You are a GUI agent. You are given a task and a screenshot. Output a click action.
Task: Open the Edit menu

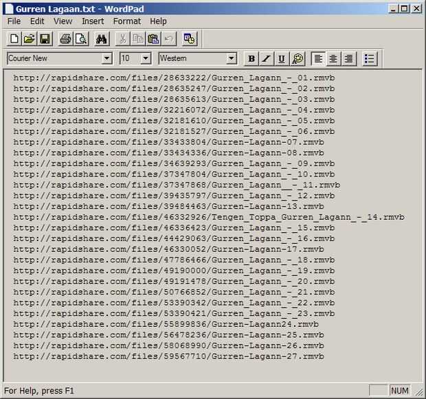click(x=37, y=21)
